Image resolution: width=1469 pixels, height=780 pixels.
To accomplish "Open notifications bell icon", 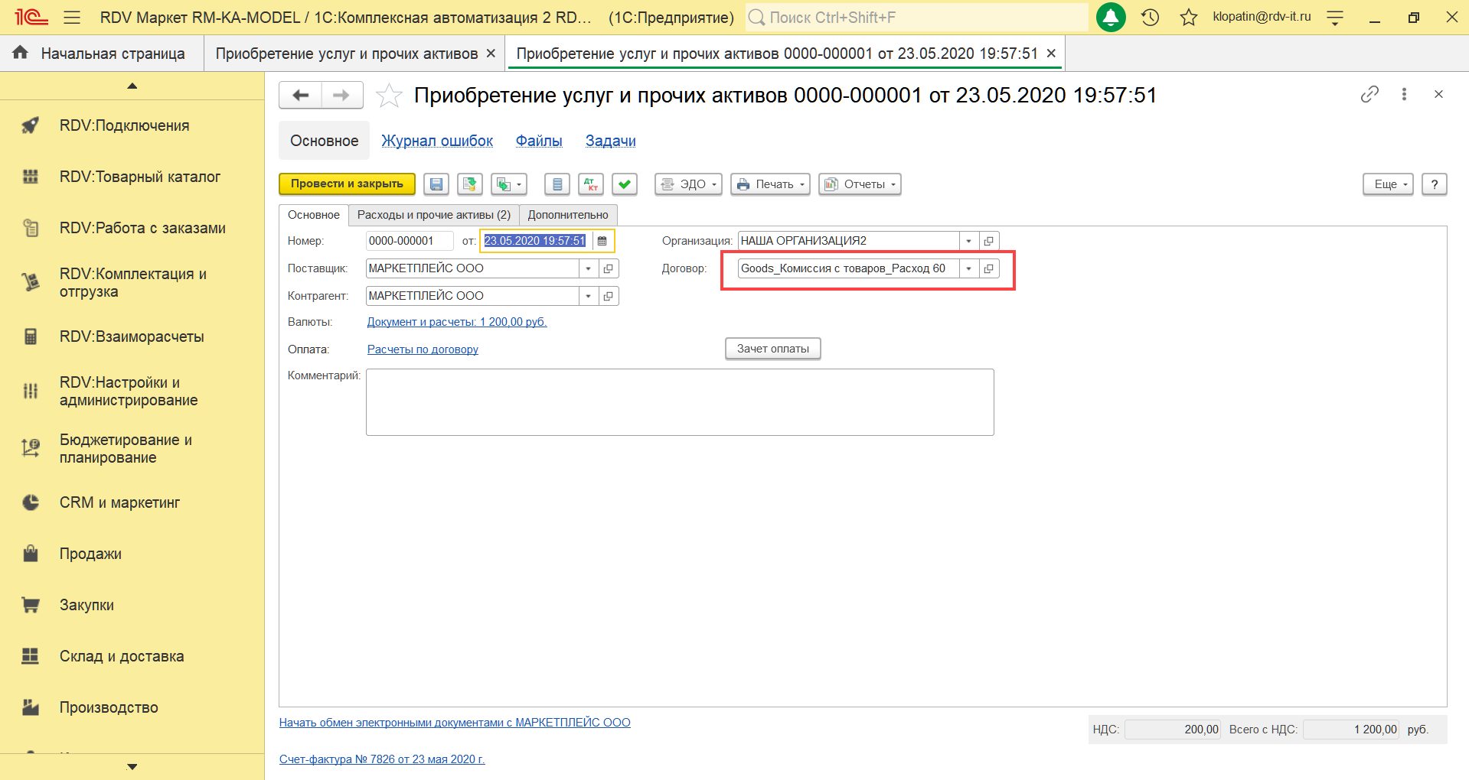I will (1110, 17).
